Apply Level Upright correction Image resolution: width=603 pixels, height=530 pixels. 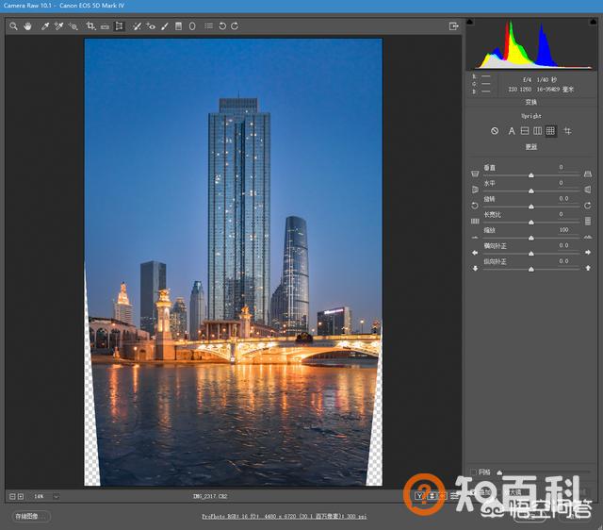pyautogui.click(x=525, y=131)
